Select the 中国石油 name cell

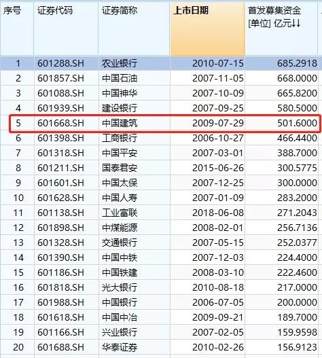[120, 78]
